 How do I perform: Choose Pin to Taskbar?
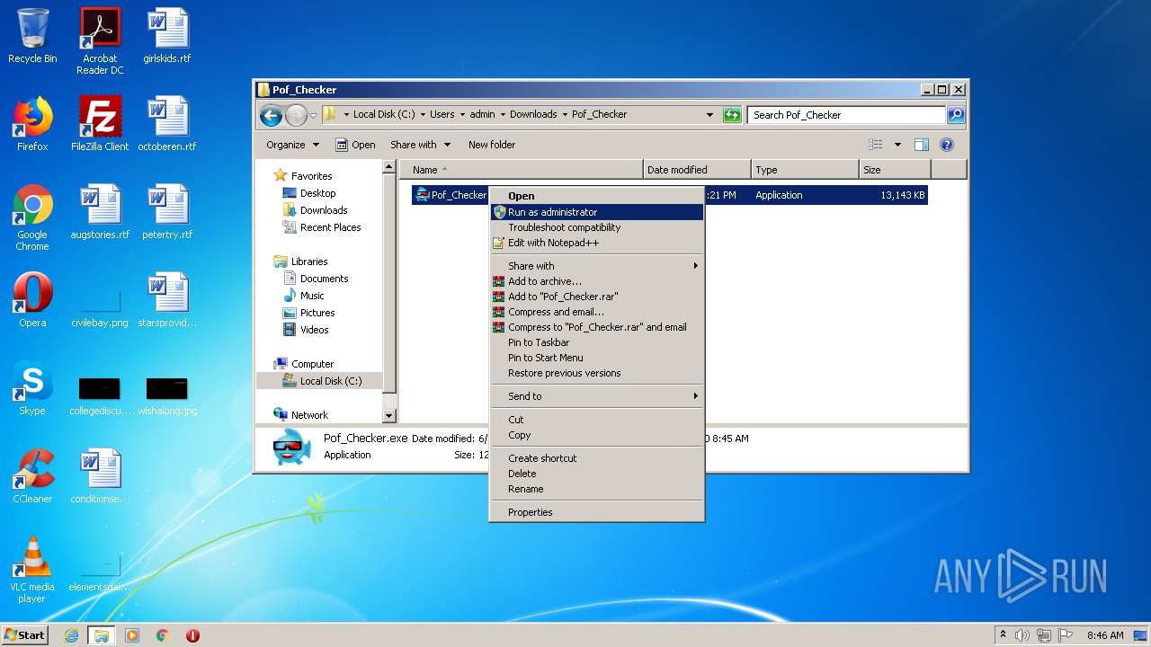[597, 342]
